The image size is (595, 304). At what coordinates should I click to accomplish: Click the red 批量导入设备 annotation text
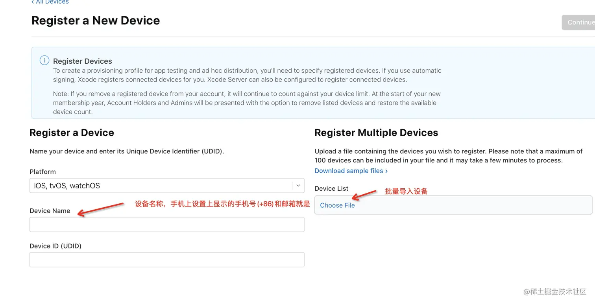(x=406, y=192)
